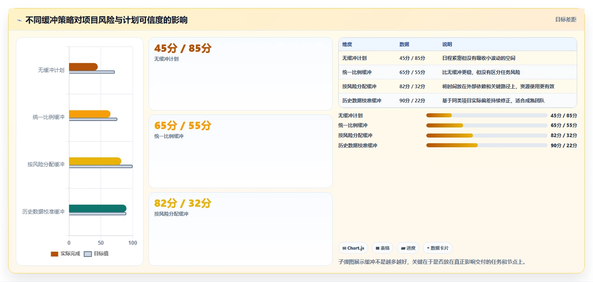Select the 表格 tag chip
Viewport: 593px width, 282px height.
click(382, 248)
